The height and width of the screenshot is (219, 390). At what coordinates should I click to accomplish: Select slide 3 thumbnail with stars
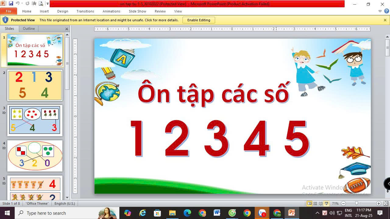pyautogui.click(x=35, y=120)
